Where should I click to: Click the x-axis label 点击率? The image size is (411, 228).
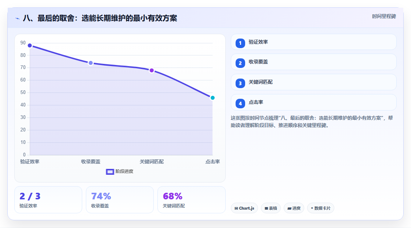point(212,162)
